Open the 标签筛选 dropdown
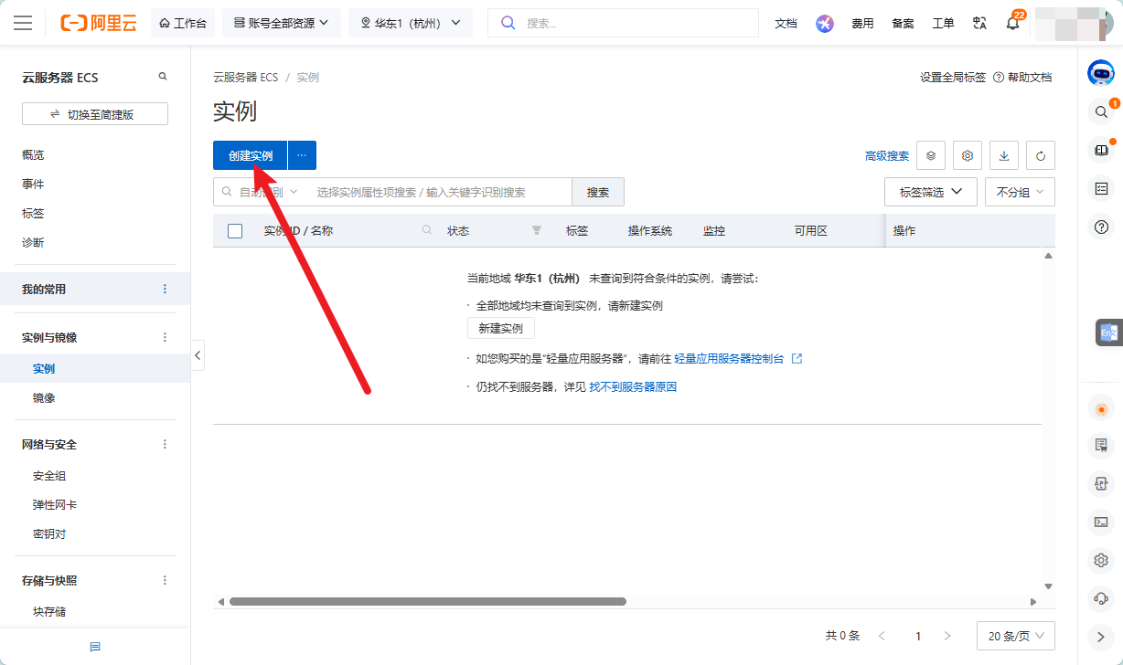The width and height of the screenshot is (1123, 665). [x=931, y=192]
